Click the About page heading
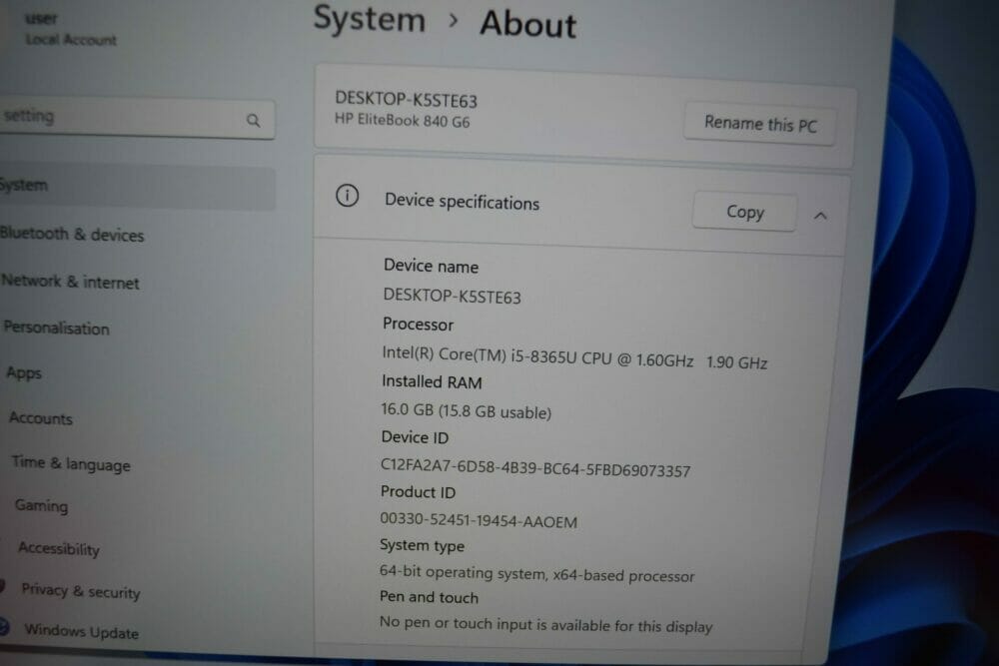The width and height of the screenshot is (999, 666). (528, 25)
